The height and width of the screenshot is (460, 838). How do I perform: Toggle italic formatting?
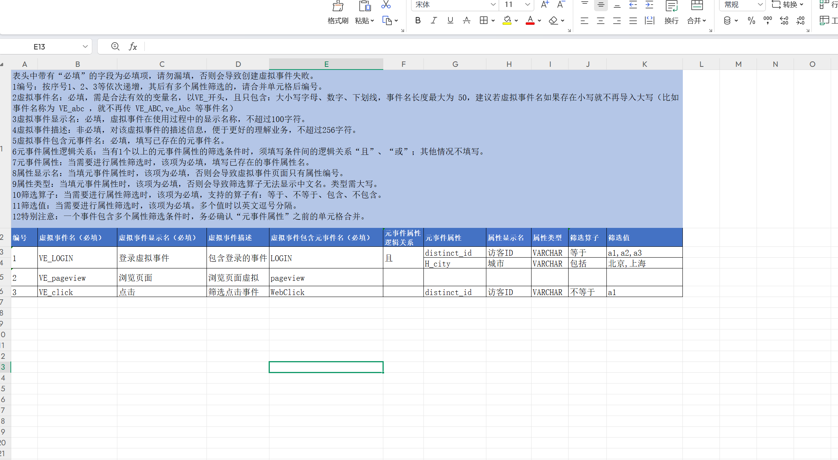434,20
